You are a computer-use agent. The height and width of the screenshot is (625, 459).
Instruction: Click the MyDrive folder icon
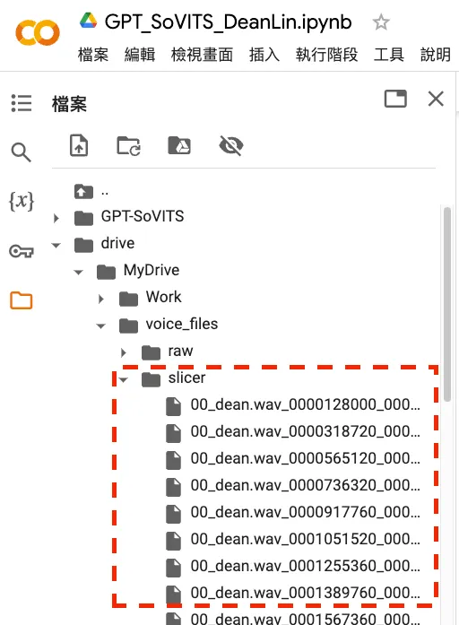107,272
